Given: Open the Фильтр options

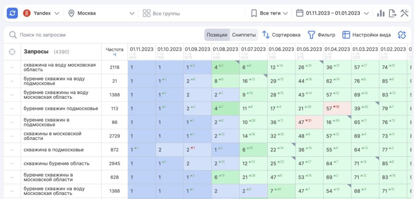Looking at the screenshot, I should pyautogui.click(x=321, y=35).
